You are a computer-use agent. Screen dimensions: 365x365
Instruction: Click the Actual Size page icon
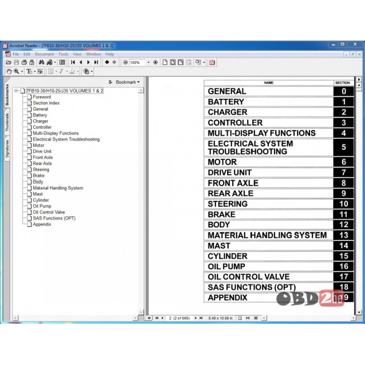coord(165,62)
